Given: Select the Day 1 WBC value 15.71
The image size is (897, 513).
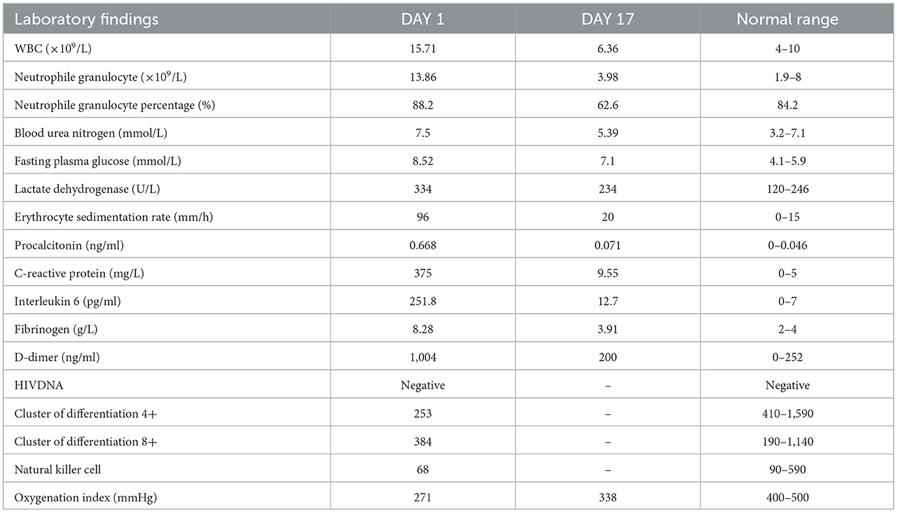Looking at the screenshot, I should tap(423, 48).
